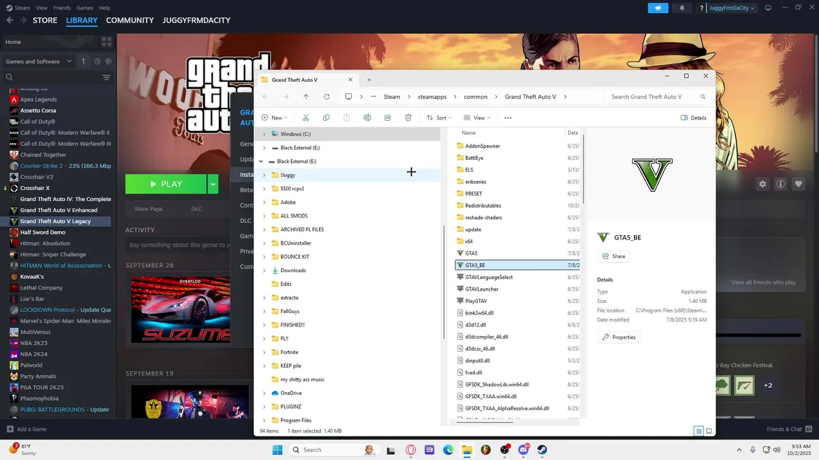The width and height of the screenshot is (819, 460).
Task: Open Microsoft Edge from the taskbar
Action: coord(449,450)
